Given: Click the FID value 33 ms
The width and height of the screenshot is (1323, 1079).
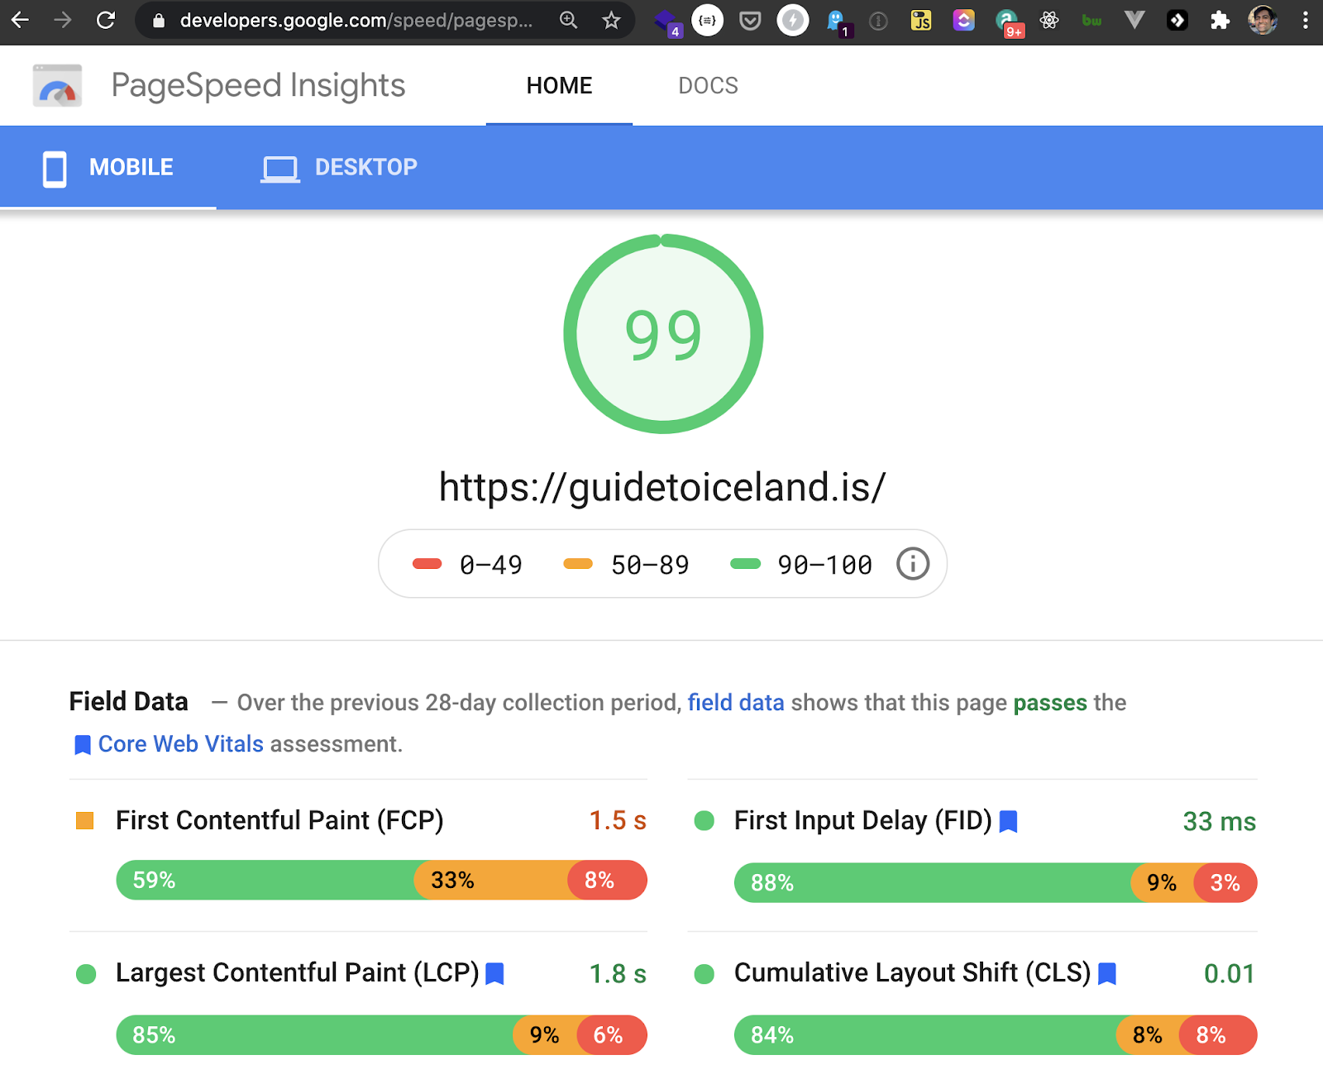Looking at the screenshot, I should tap(1219, 821).
